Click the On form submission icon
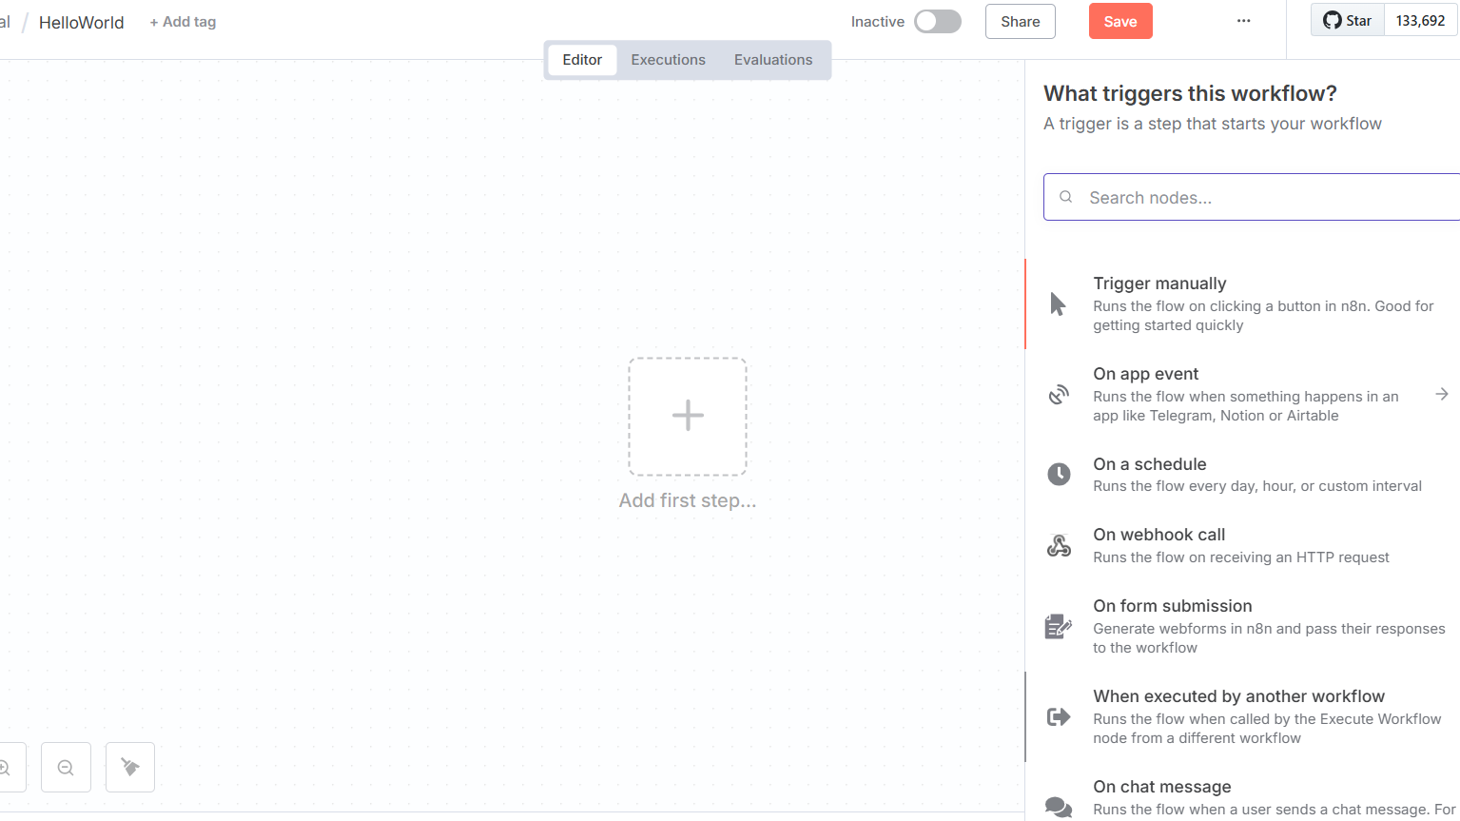 pos(1058,626)
